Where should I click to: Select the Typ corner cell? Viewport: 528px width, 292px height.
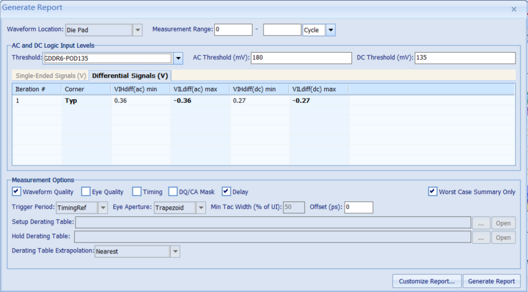86,100
